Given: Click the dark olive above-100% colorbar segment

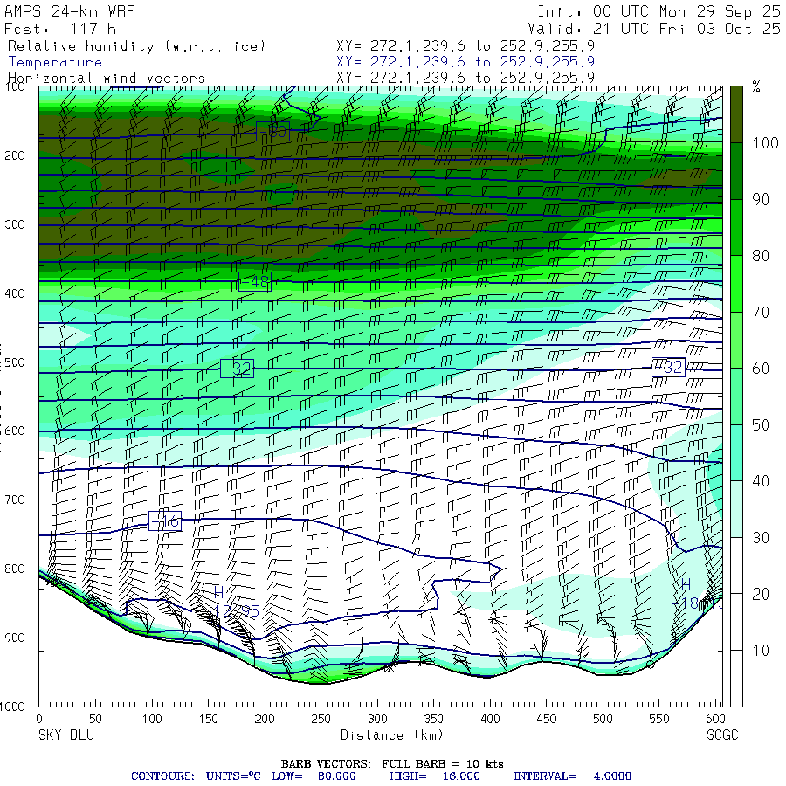Looking at the screenshot, I should coord(736,114).
